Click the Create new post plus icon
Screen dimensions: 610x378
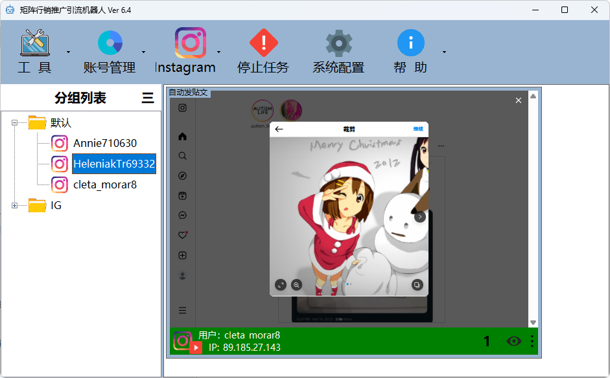pos(182,255)
